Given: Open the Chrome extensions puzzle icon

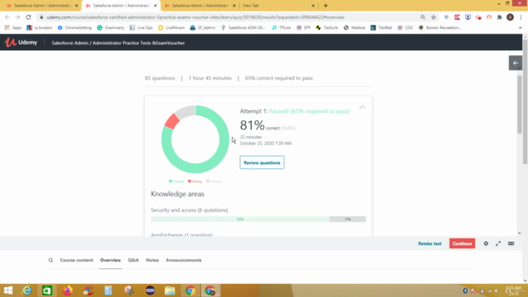Looking at the screenshot, I should [x=499, y=17].
